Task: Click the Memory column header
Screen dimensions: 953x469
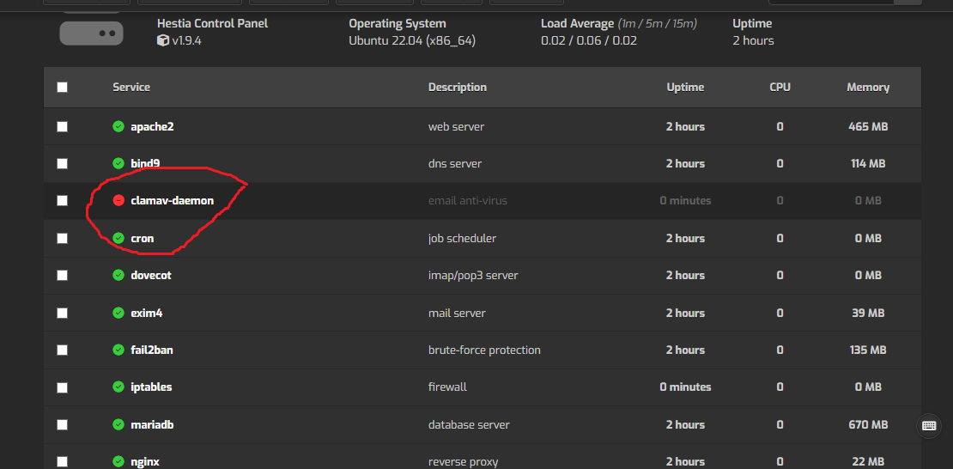Action: click(868, 87)
